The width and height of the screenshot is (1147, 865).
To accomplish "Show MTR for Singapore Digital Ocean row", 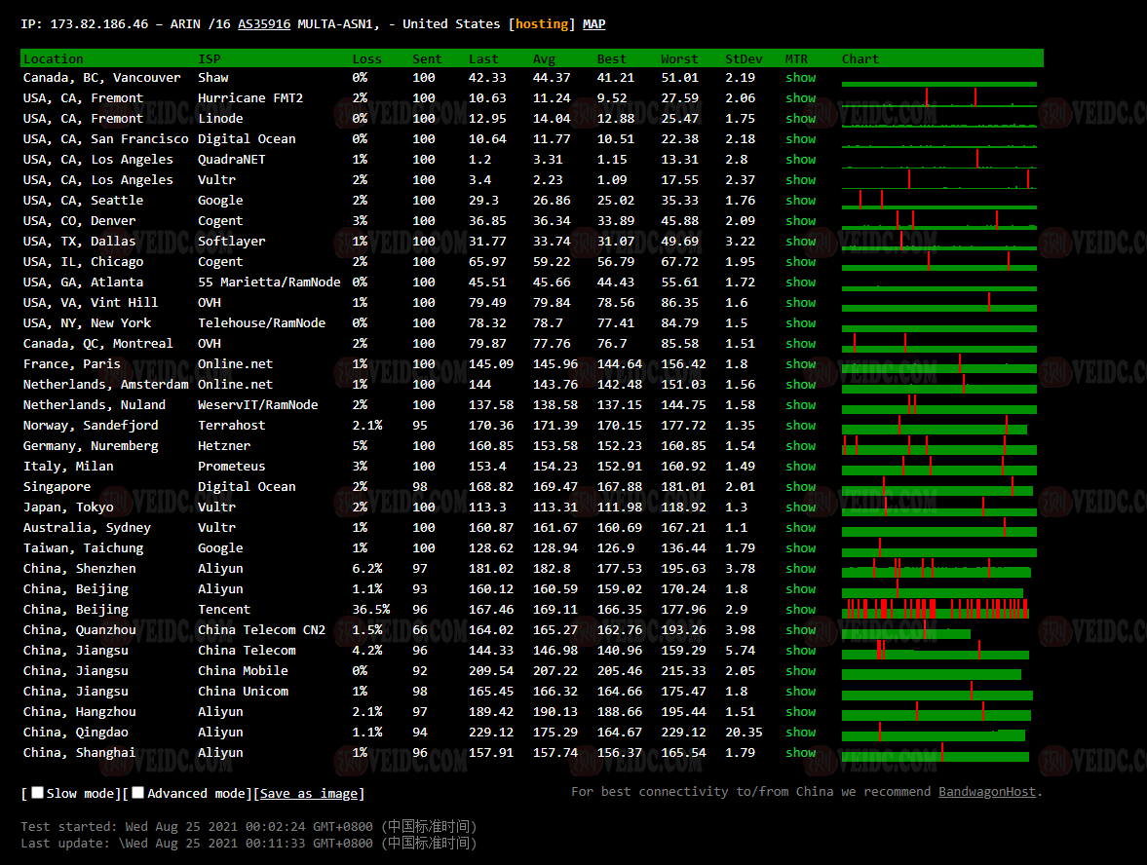I will [x=800, y=487].
